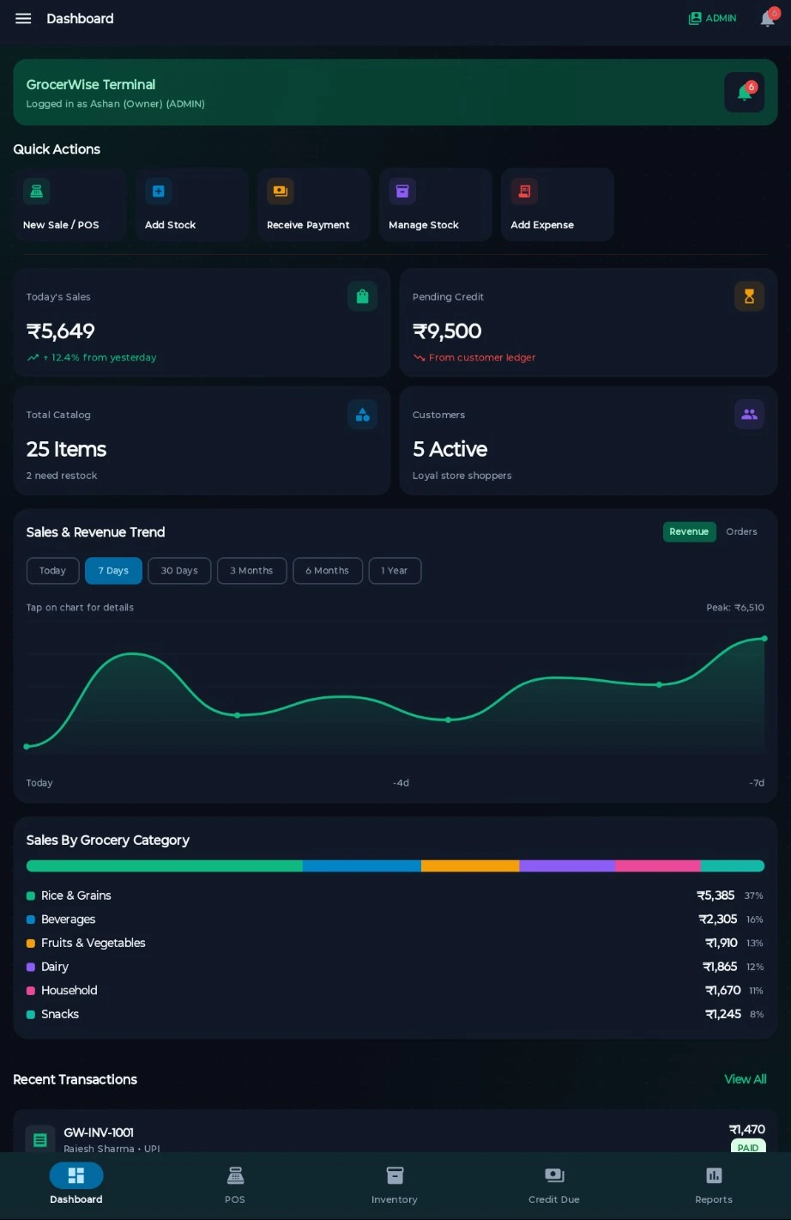Viewport: 791px width, 1220px height.
Task: Click the Add Expense quick action label
Action: 542,225
